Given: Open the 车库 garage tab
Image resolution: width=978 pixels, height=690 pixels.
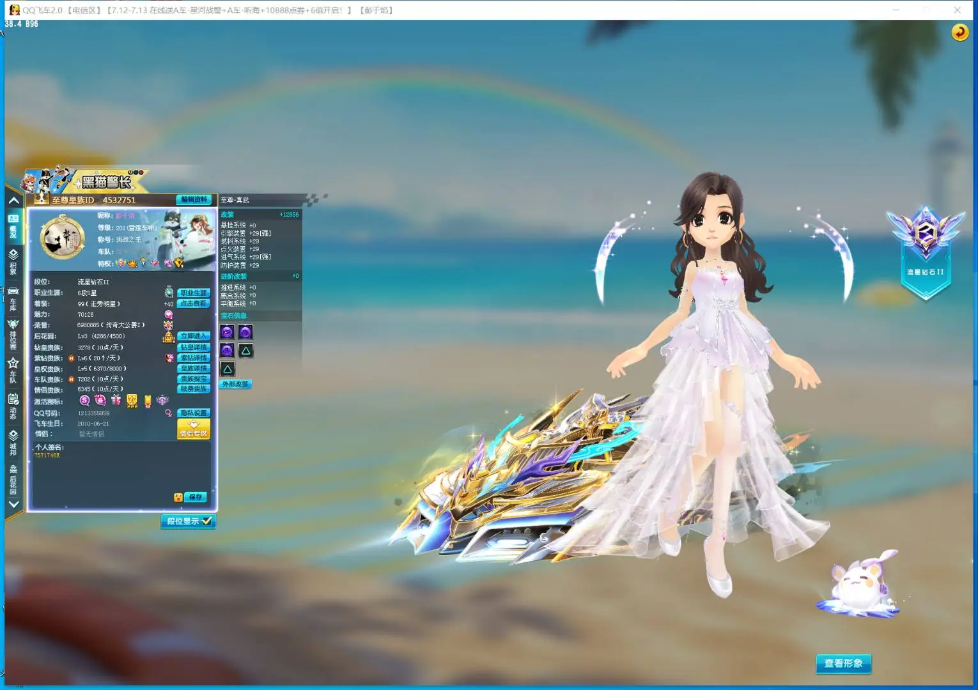Looking at the screenshot, I should (x=13, y=299).
